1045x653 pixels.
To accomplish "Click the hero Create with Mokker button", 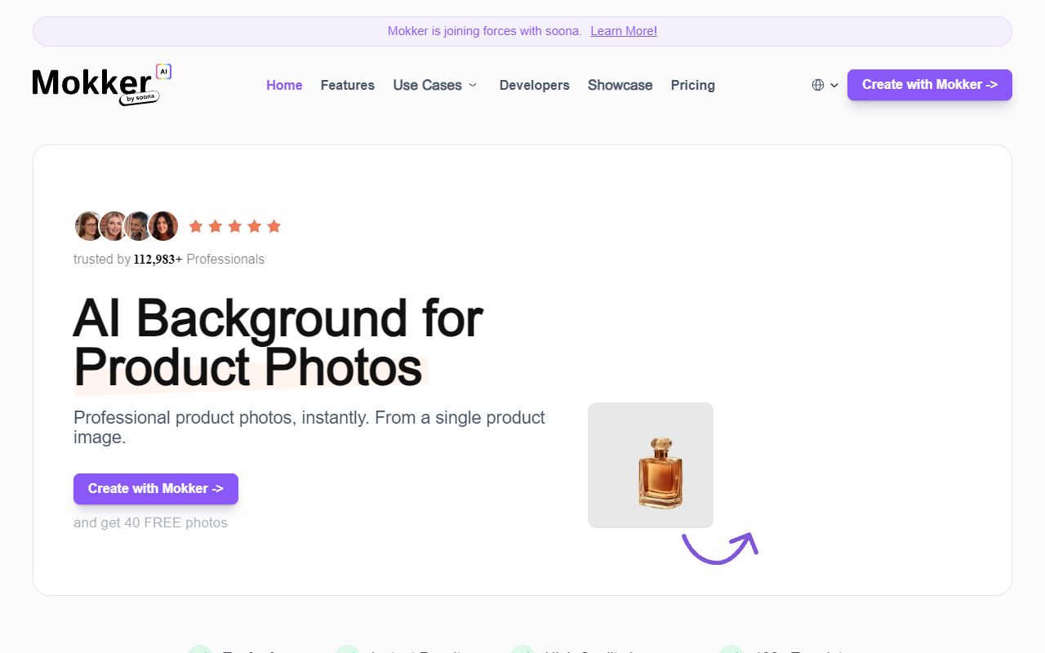I will coord(156,489).
